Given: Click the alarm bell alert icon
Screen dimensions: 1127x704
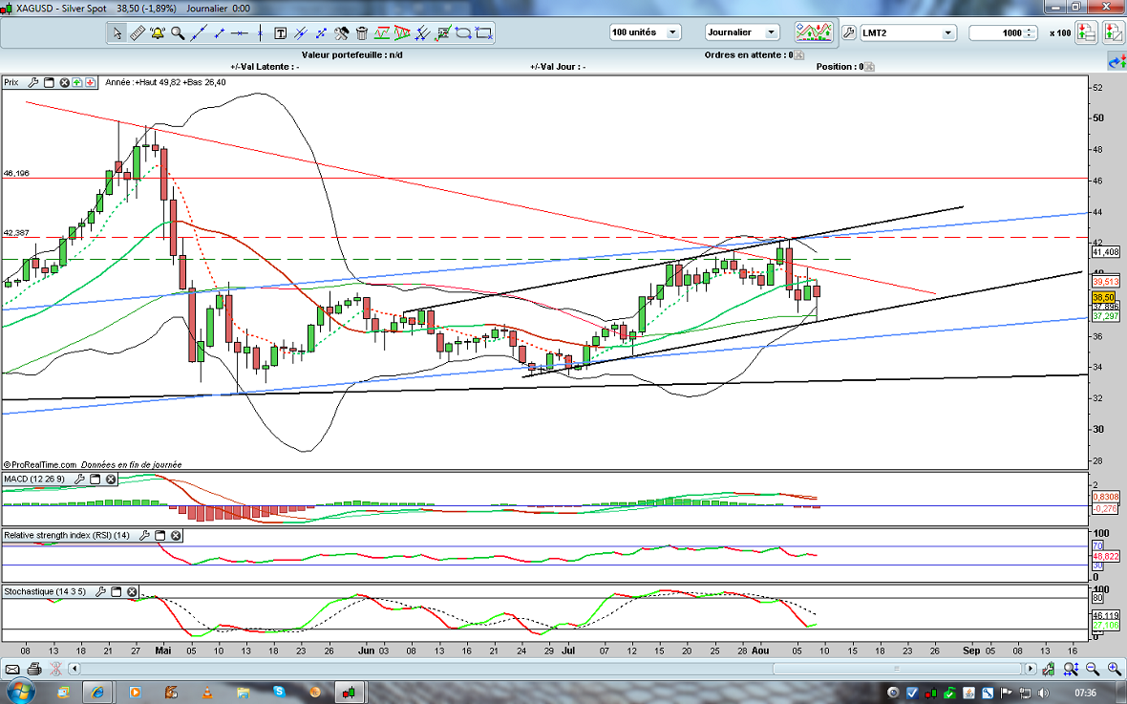Looking at the screenshot, I should [x=158, y=33].
